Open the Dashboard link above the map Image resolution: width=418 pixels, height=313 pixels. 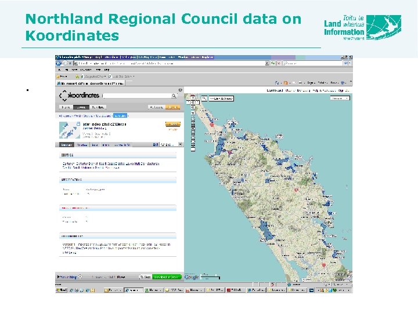[x=275, y=90]
